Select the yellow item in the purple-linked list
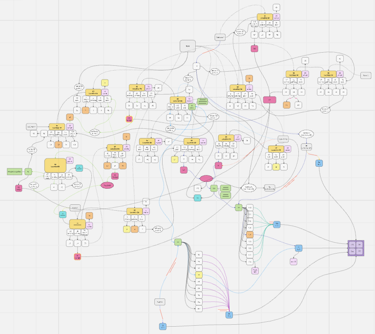The height and width of the screenshot is (334, 375). 199,275
